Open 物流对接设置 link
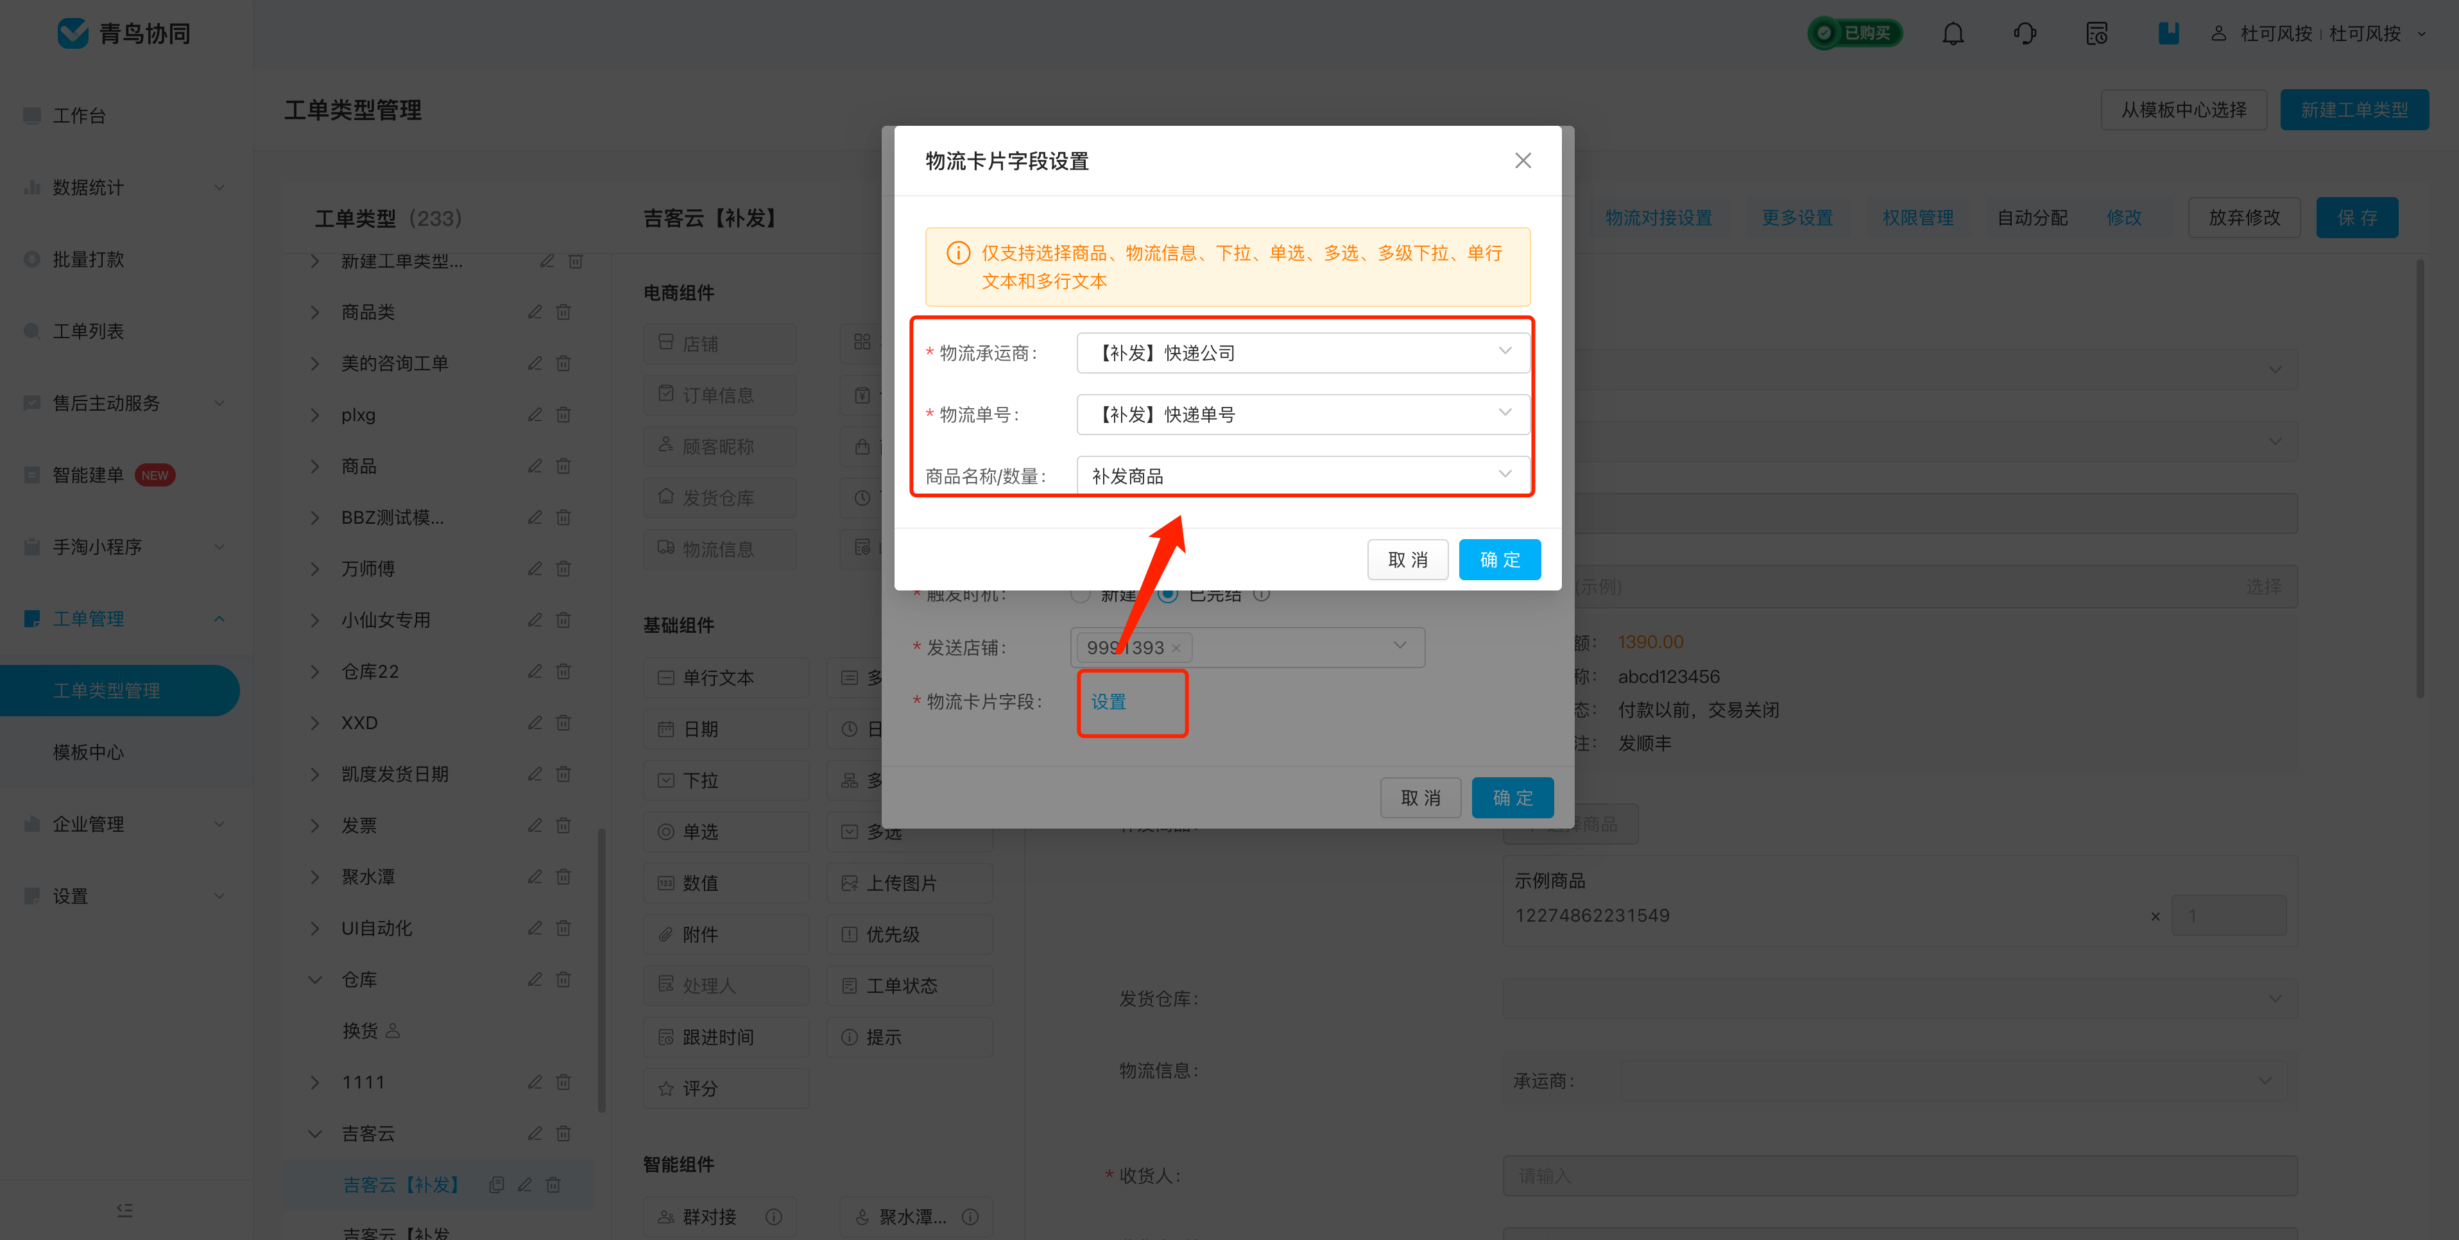 pyautogui.click(x=1658, y=218)
